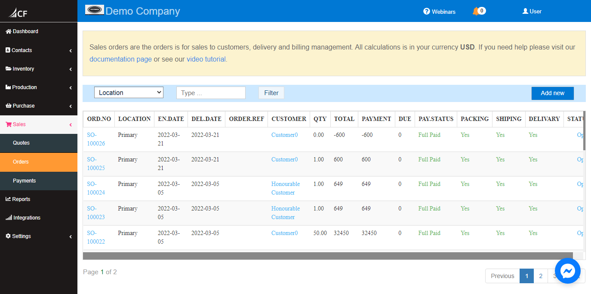
Task: Go to Dashboard home icon
Action: [8, 31]
